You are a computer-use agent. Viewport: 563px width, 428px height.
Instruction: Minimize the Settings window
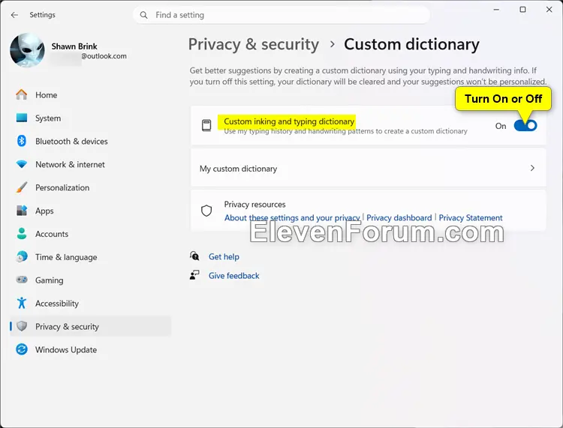click(x=496, y=10)
